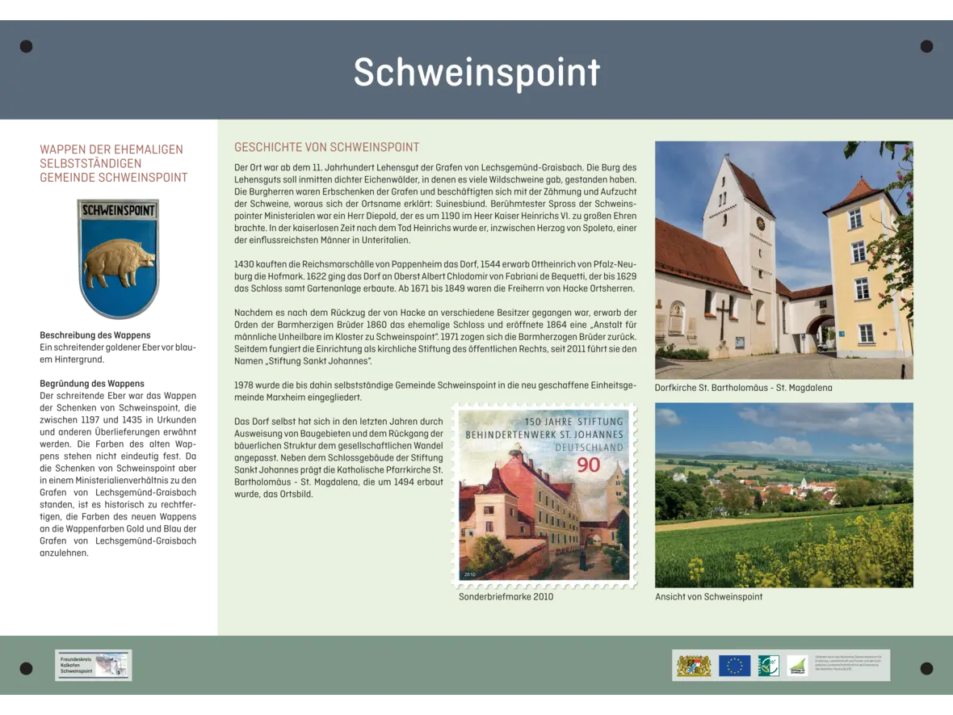Click the large Schweinspoint title banner
The image size is (953, 715).
click(476, 71)
